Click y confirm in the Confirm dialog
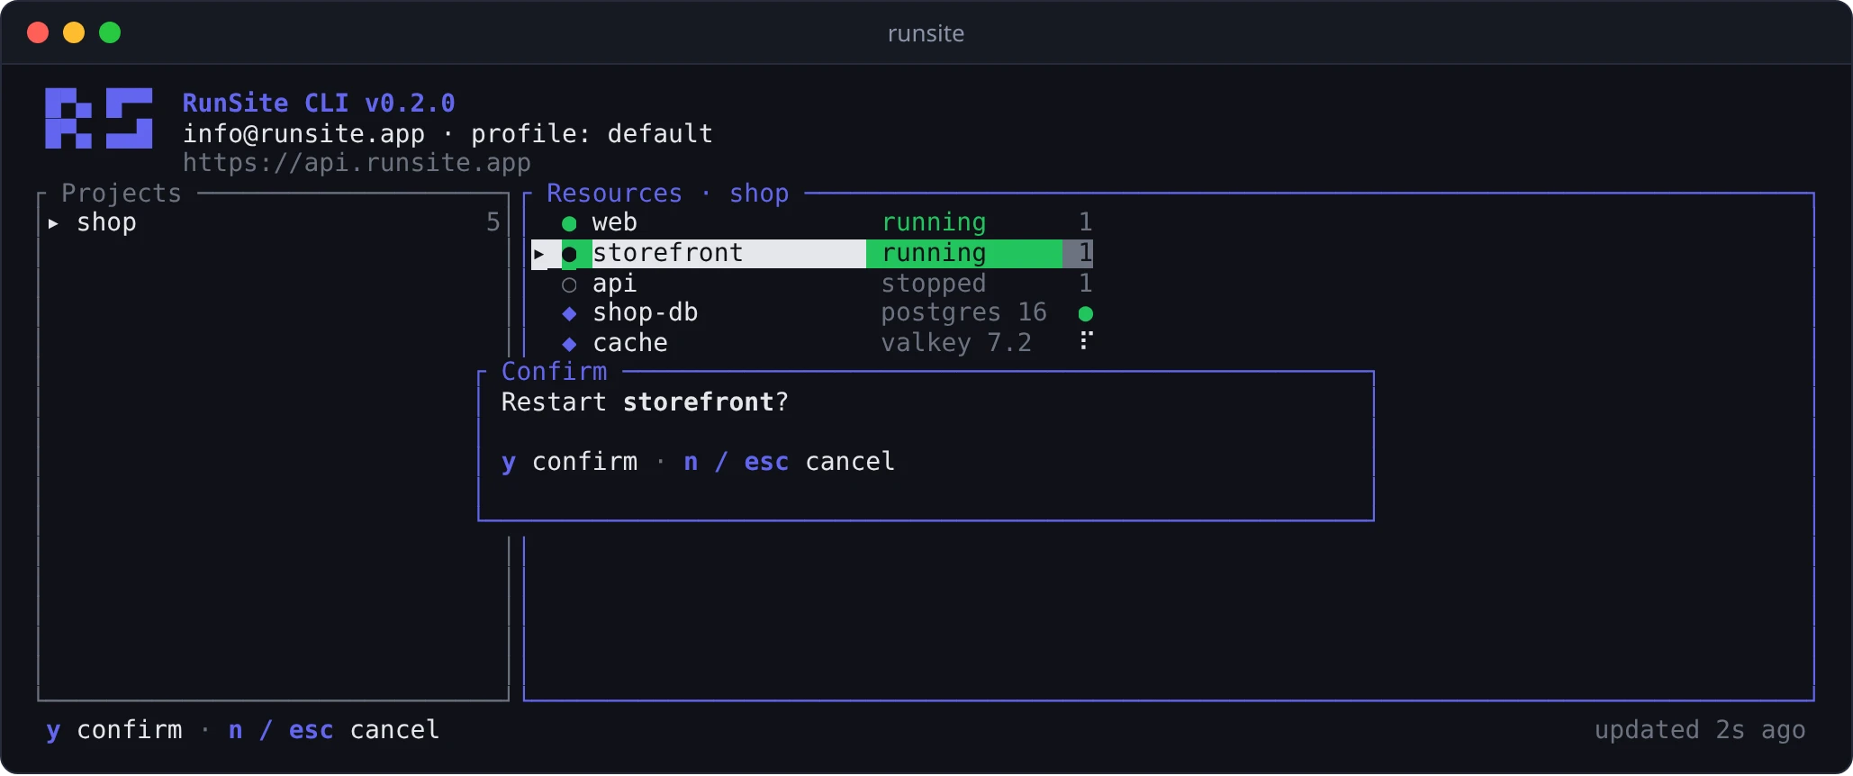 [x=569, y=462]
